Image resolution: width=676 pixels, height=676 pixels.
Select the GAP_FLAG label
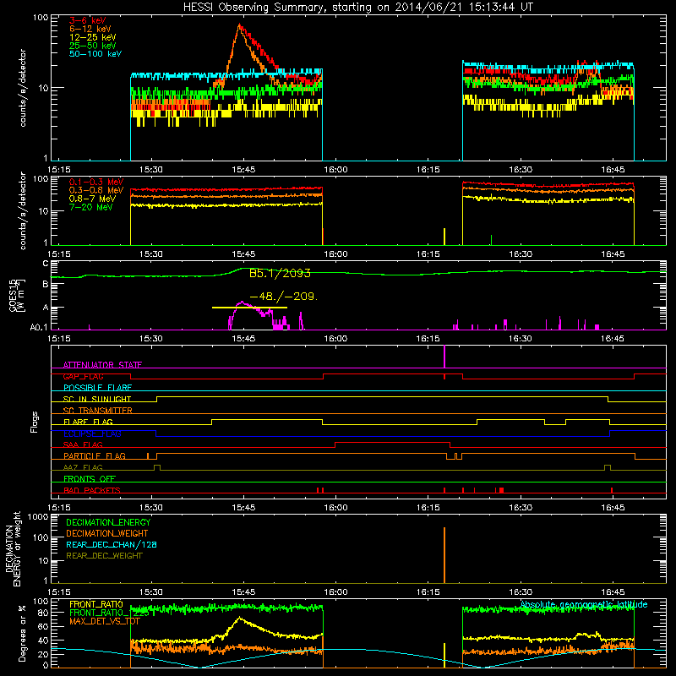coord(83,376)
